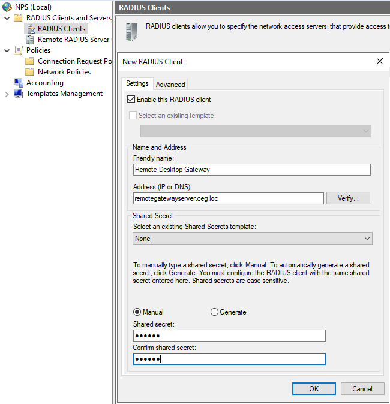Select the Generate radio button
Image resolution: width=390 pixels, height=404 pixels.
coord(215,312)
